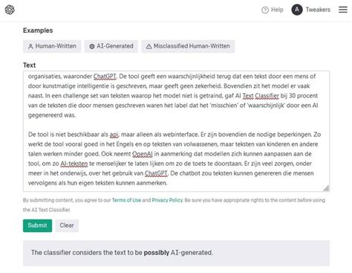
Task: Click the Text field label
Action: (30, 65)
